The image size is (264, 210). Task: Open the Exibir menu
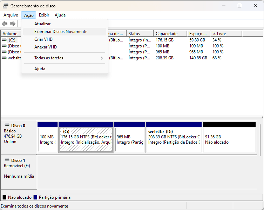tap(44, 15)
